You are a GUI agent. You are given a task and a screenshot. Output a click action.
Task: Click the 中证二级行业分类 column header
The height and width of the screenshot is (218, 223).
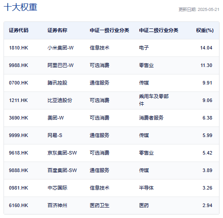point(158,30)
